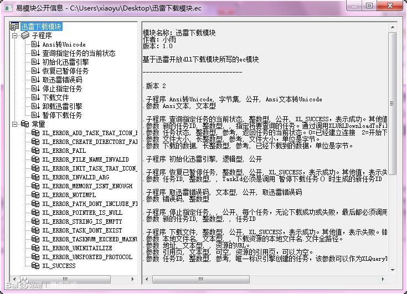This screenshot has height=294, width=407.
Task: Select 查询指定任务的当前状态 in the tree
Action: coord(79,53)
